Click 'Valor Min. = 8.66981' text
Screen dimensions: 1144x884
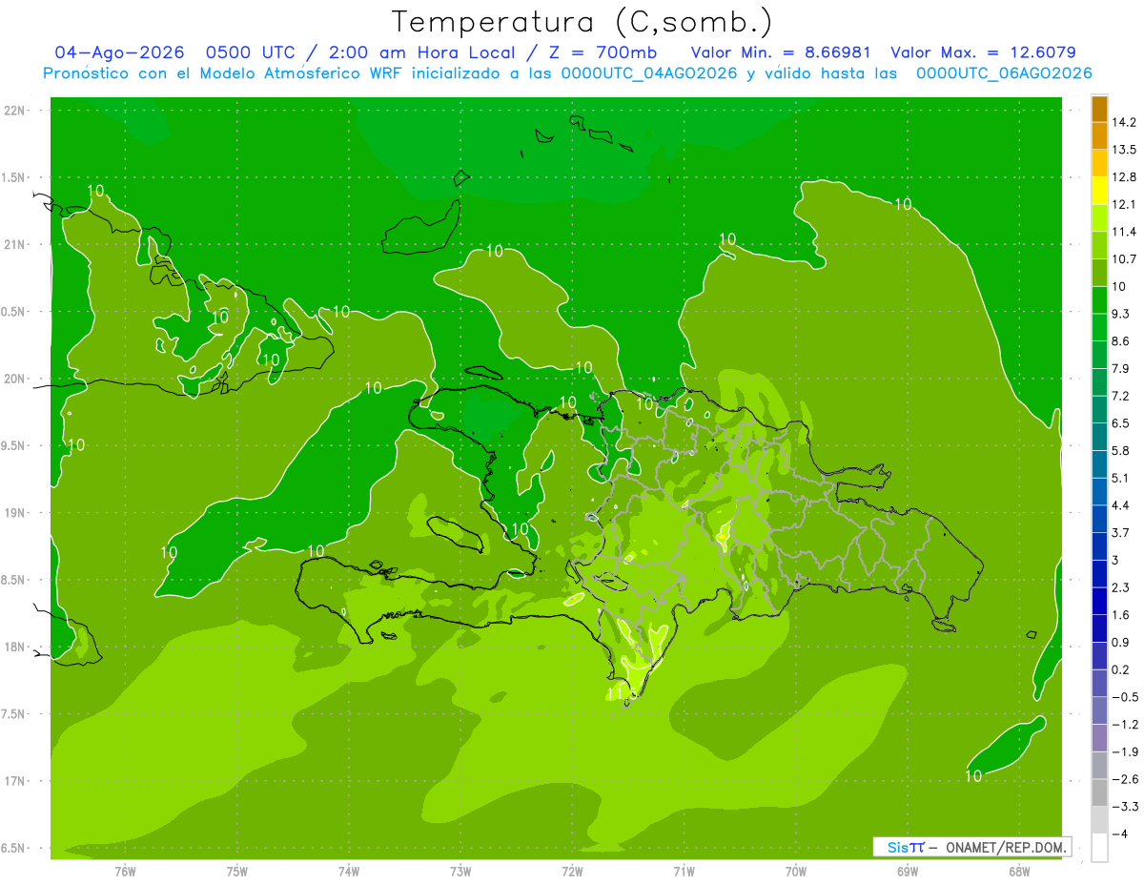(779, 52)
